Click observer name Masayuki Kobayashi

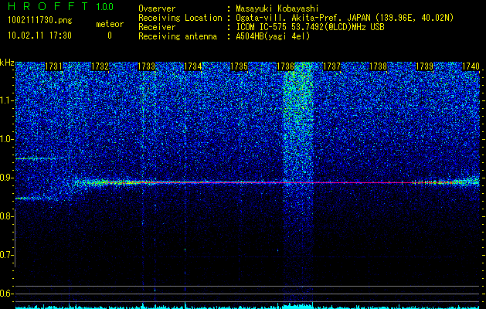coord(277,8)
